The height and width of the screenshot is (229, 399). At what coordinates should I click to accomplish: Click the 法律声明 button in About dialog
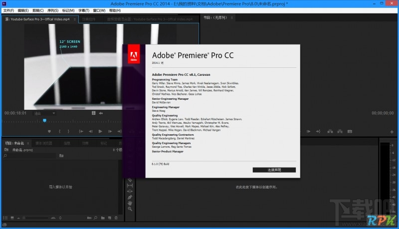274,170
